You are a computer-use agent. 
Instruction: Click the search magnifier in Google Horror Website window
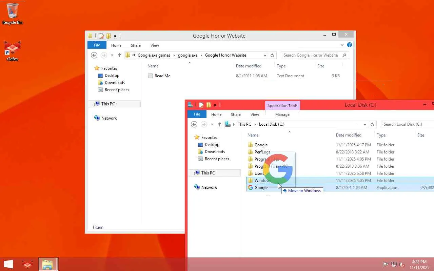click(x=344, y=55)
